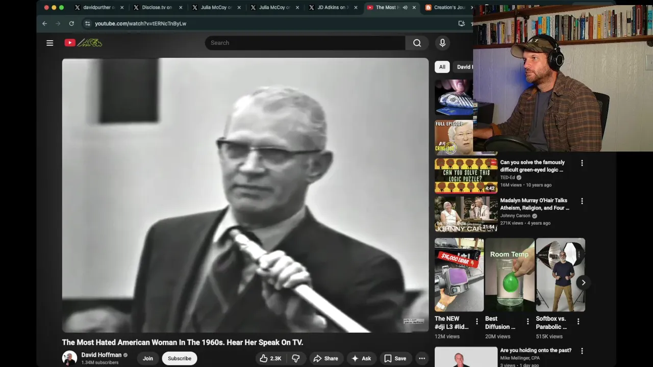The width and height of the screenshot is (653, 367).
Task: Share the video
Action: [x=325, y=358]
